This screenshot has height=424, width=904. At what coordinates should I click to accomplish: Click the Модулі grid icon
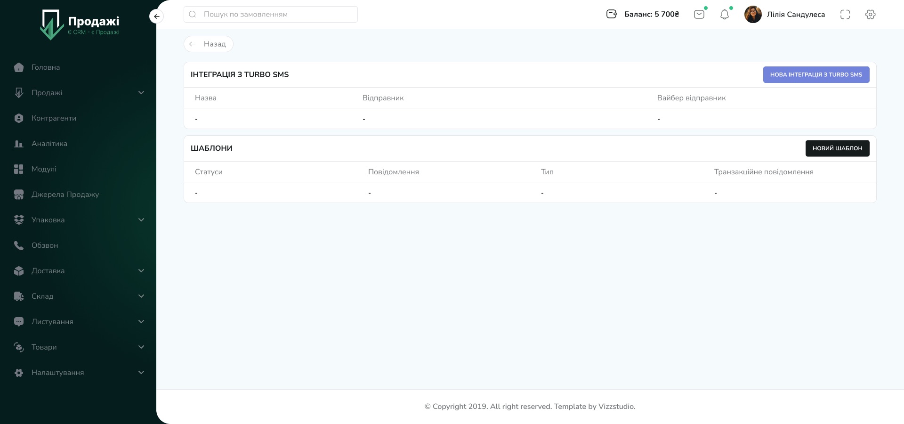[x=19, y=169]
